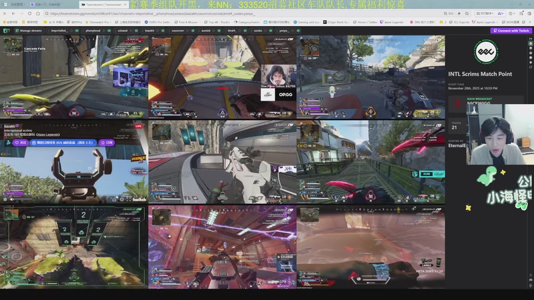Reload the page with the refresh icon
This screenshot has width=534, height=300.
pos(29,13)
